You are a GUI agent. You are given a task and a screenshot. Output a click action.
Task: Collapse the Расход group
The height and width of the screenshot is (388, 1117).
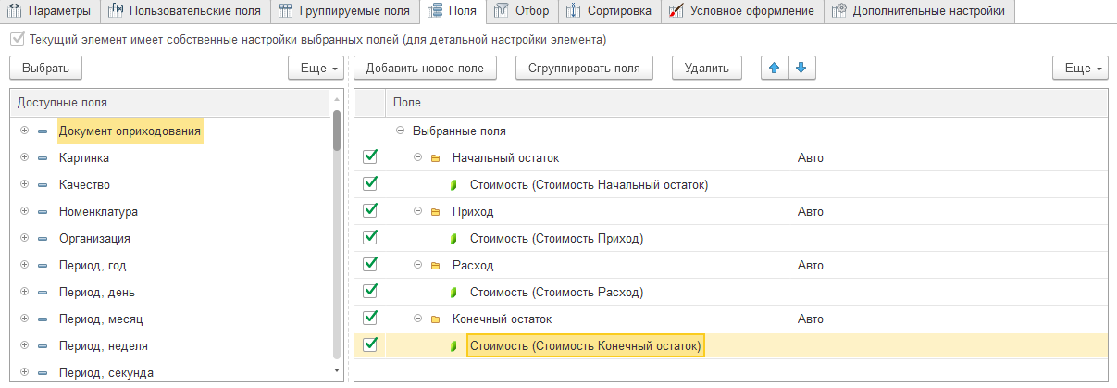(417, 266)
